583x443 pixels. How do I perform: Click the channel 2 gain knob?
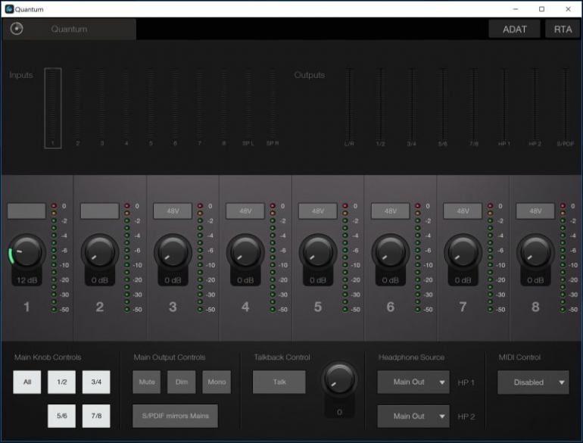100,253
